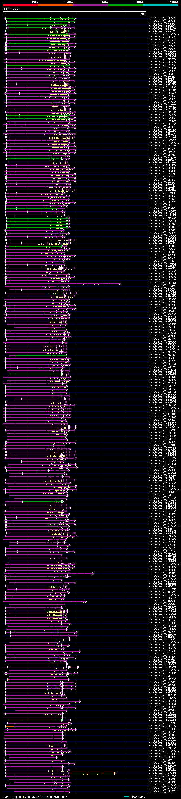
Task: Select the UniRef100_Q9SC42 label
Action: (x=162, y=271)
